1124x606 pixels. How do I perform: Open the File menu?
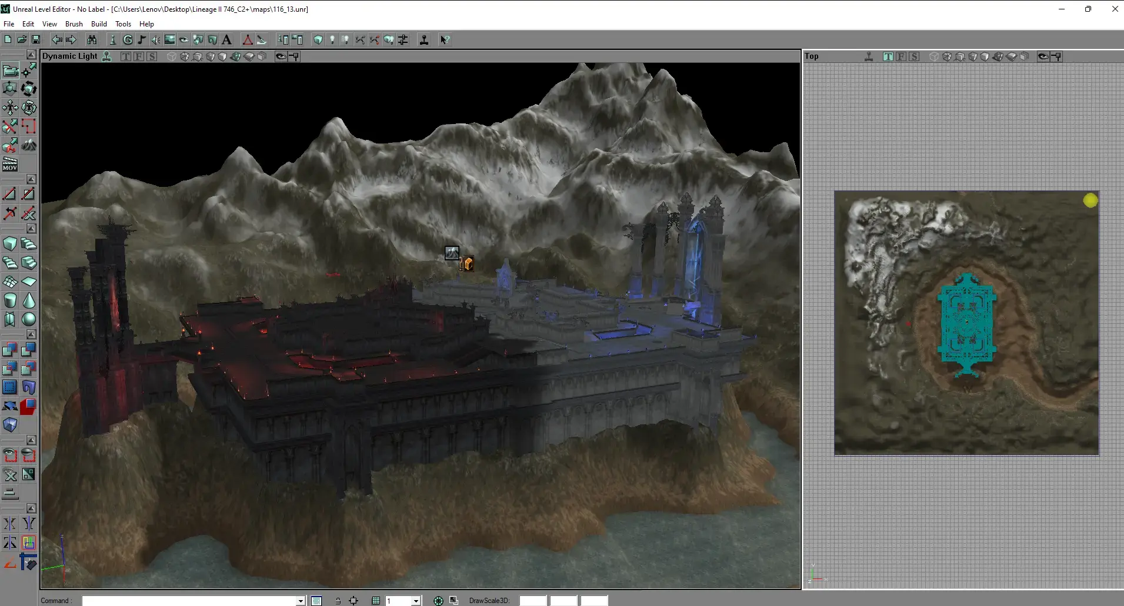pyautogui.click(x=9, y=24)
